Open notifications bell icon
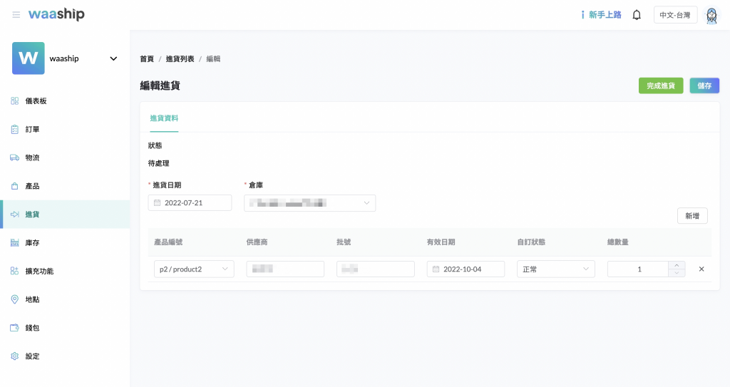 point(637,15)
